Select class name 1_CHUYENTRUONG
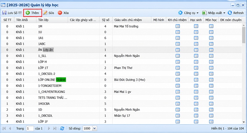Viewport: 247px width, 133px height. tap(52, 92)
